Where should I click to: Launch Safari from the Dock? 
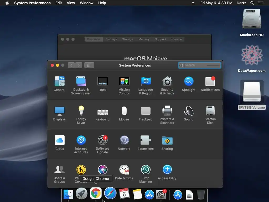pyautogui.click(x=110, y=193)
